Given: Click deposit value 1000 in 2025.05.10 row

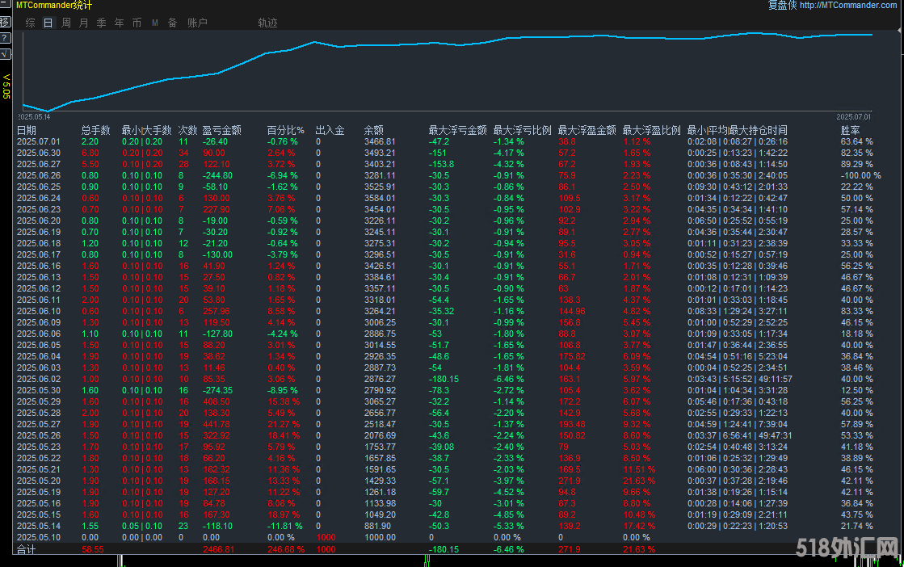Looking at the screenshot, I should tap(326, 537).
